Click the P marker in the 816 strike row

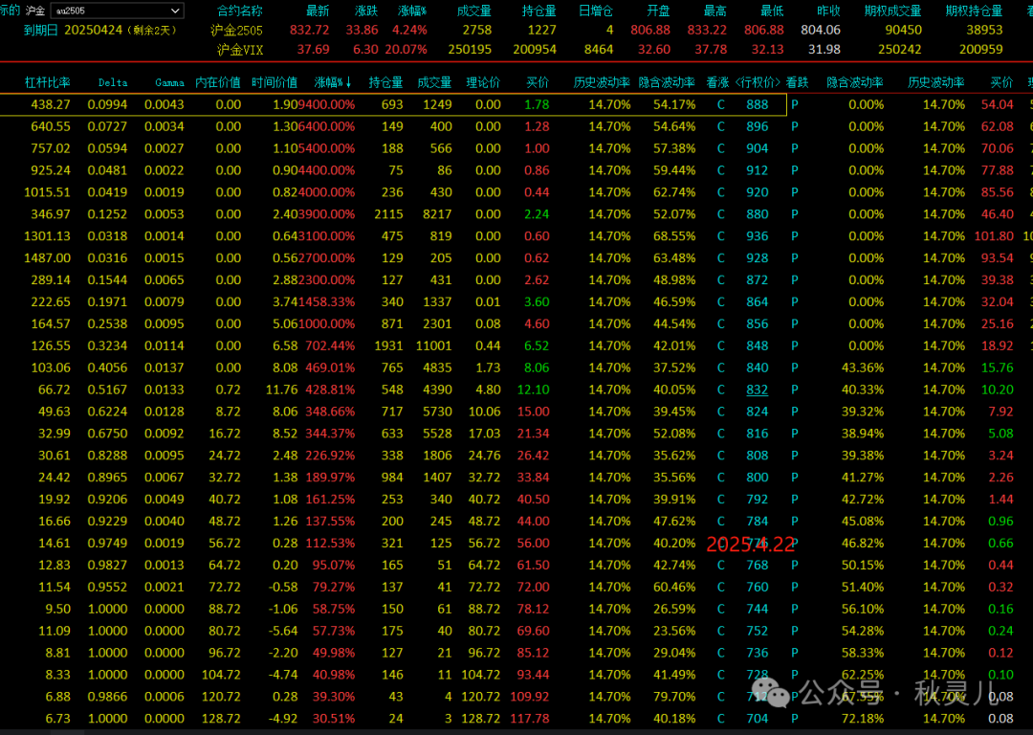coord(794,434)
